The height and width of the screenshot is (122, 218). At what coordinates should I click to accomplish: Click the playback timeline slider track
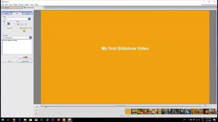(121, 106)
